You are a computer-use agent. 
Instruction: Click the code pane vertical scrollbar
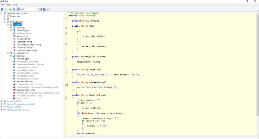pyautogui.click(x=258, y=73)
